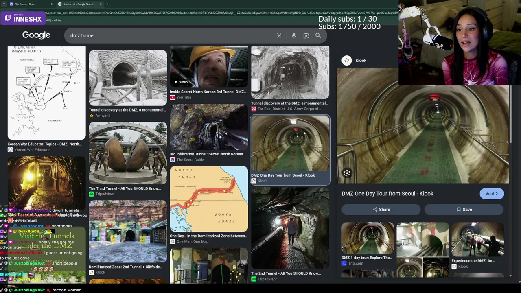Open One Day... in the Demilitarized Zone link

coord(208,236)
